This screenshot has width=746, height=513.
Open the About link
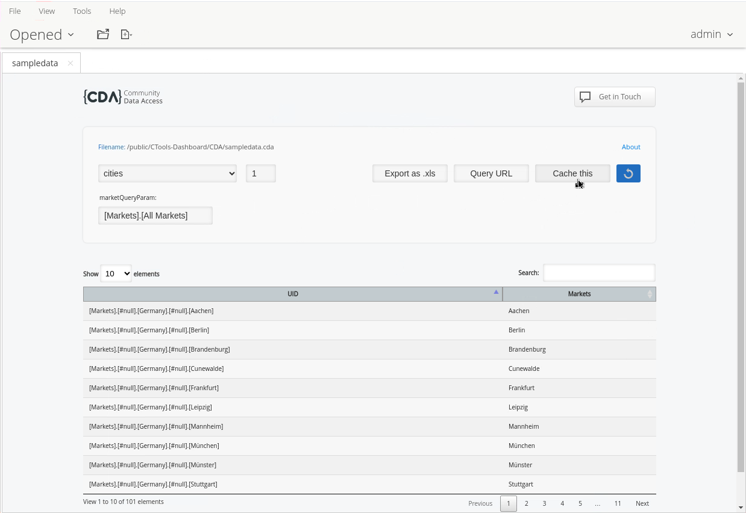click(631, 147)
